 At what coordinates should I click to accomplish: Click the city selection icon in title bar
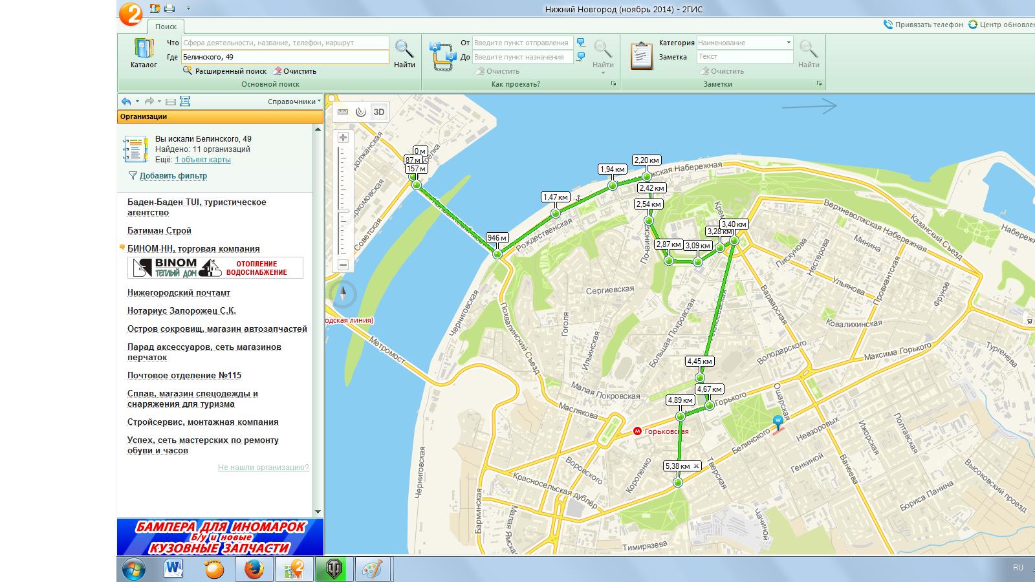[x=155, y=8]
